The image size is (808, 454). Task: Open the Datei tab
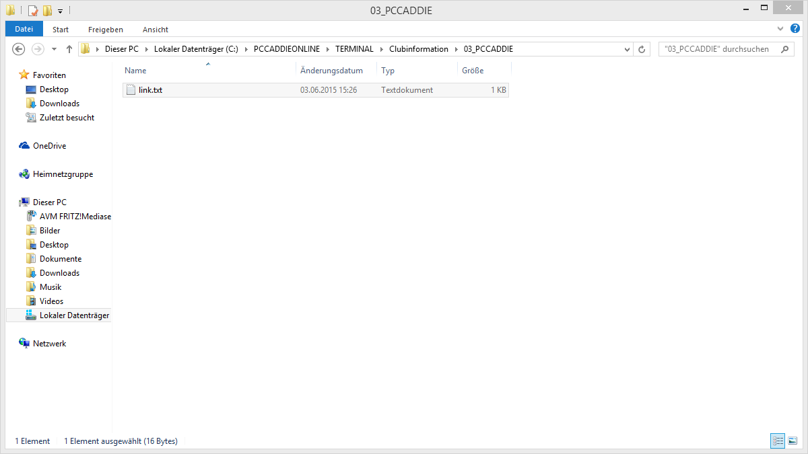[x=24, y=29]
